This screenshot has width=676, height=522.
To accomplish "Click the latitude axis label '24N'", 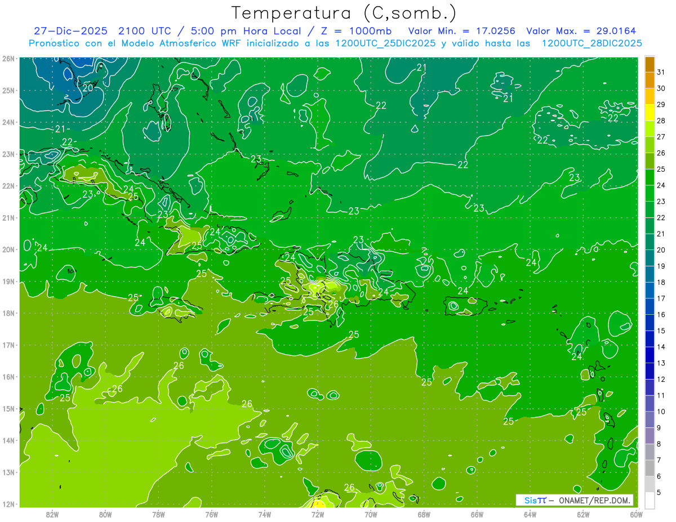I will pos(8,122).
